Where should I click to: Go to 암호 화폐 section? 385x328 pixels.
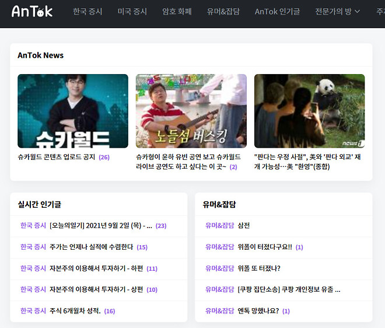(x=177, y=12)
